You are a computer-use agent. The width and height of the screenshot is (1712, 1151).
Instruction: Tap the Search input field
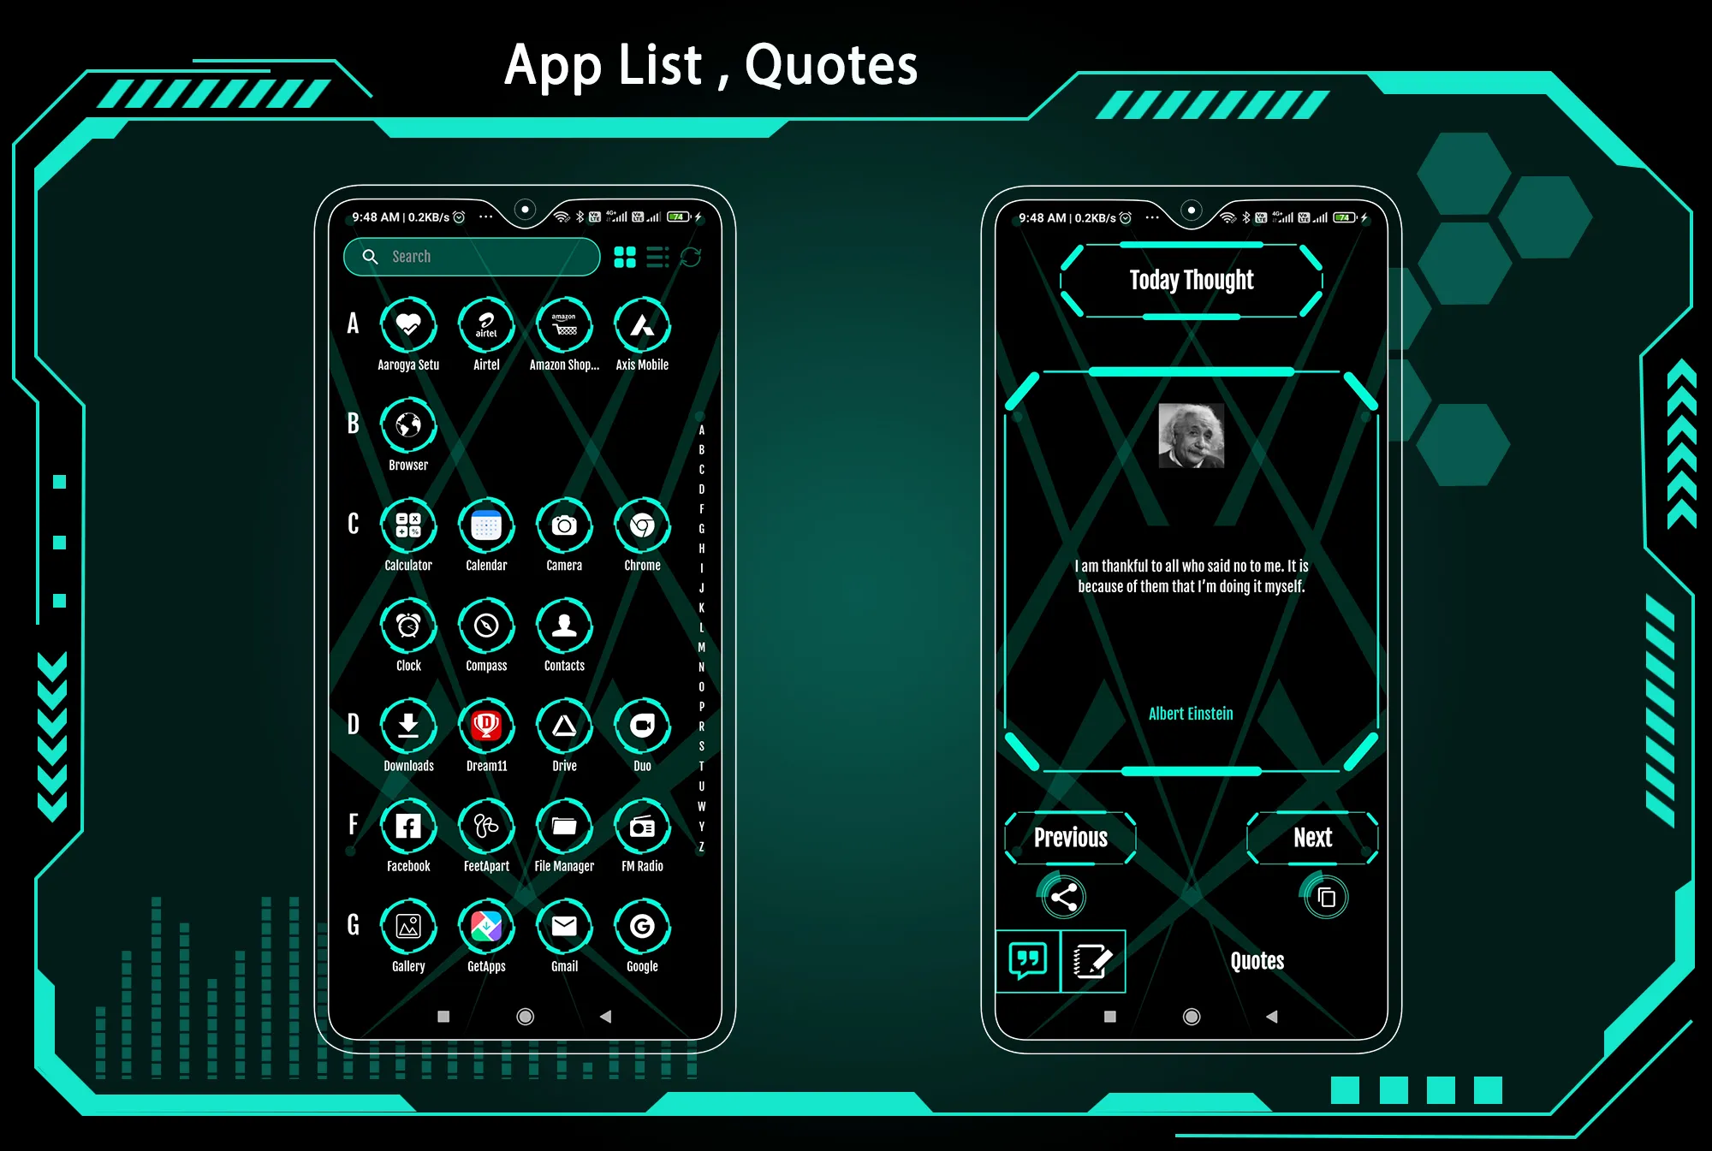tap(475, 256)
